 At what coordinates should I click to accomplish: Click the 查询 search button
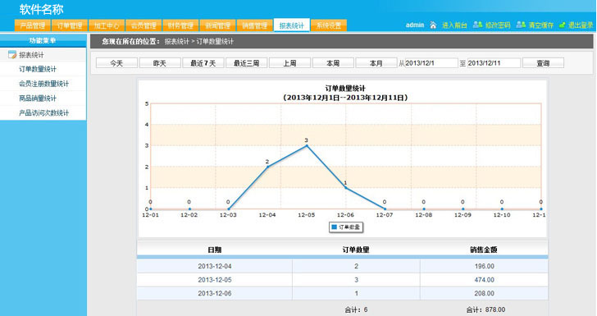coord(543,63)
